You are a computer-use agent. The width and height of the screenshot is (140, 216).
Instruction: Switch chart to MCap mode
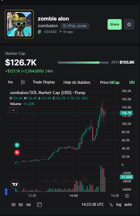(x=115, y=82)
